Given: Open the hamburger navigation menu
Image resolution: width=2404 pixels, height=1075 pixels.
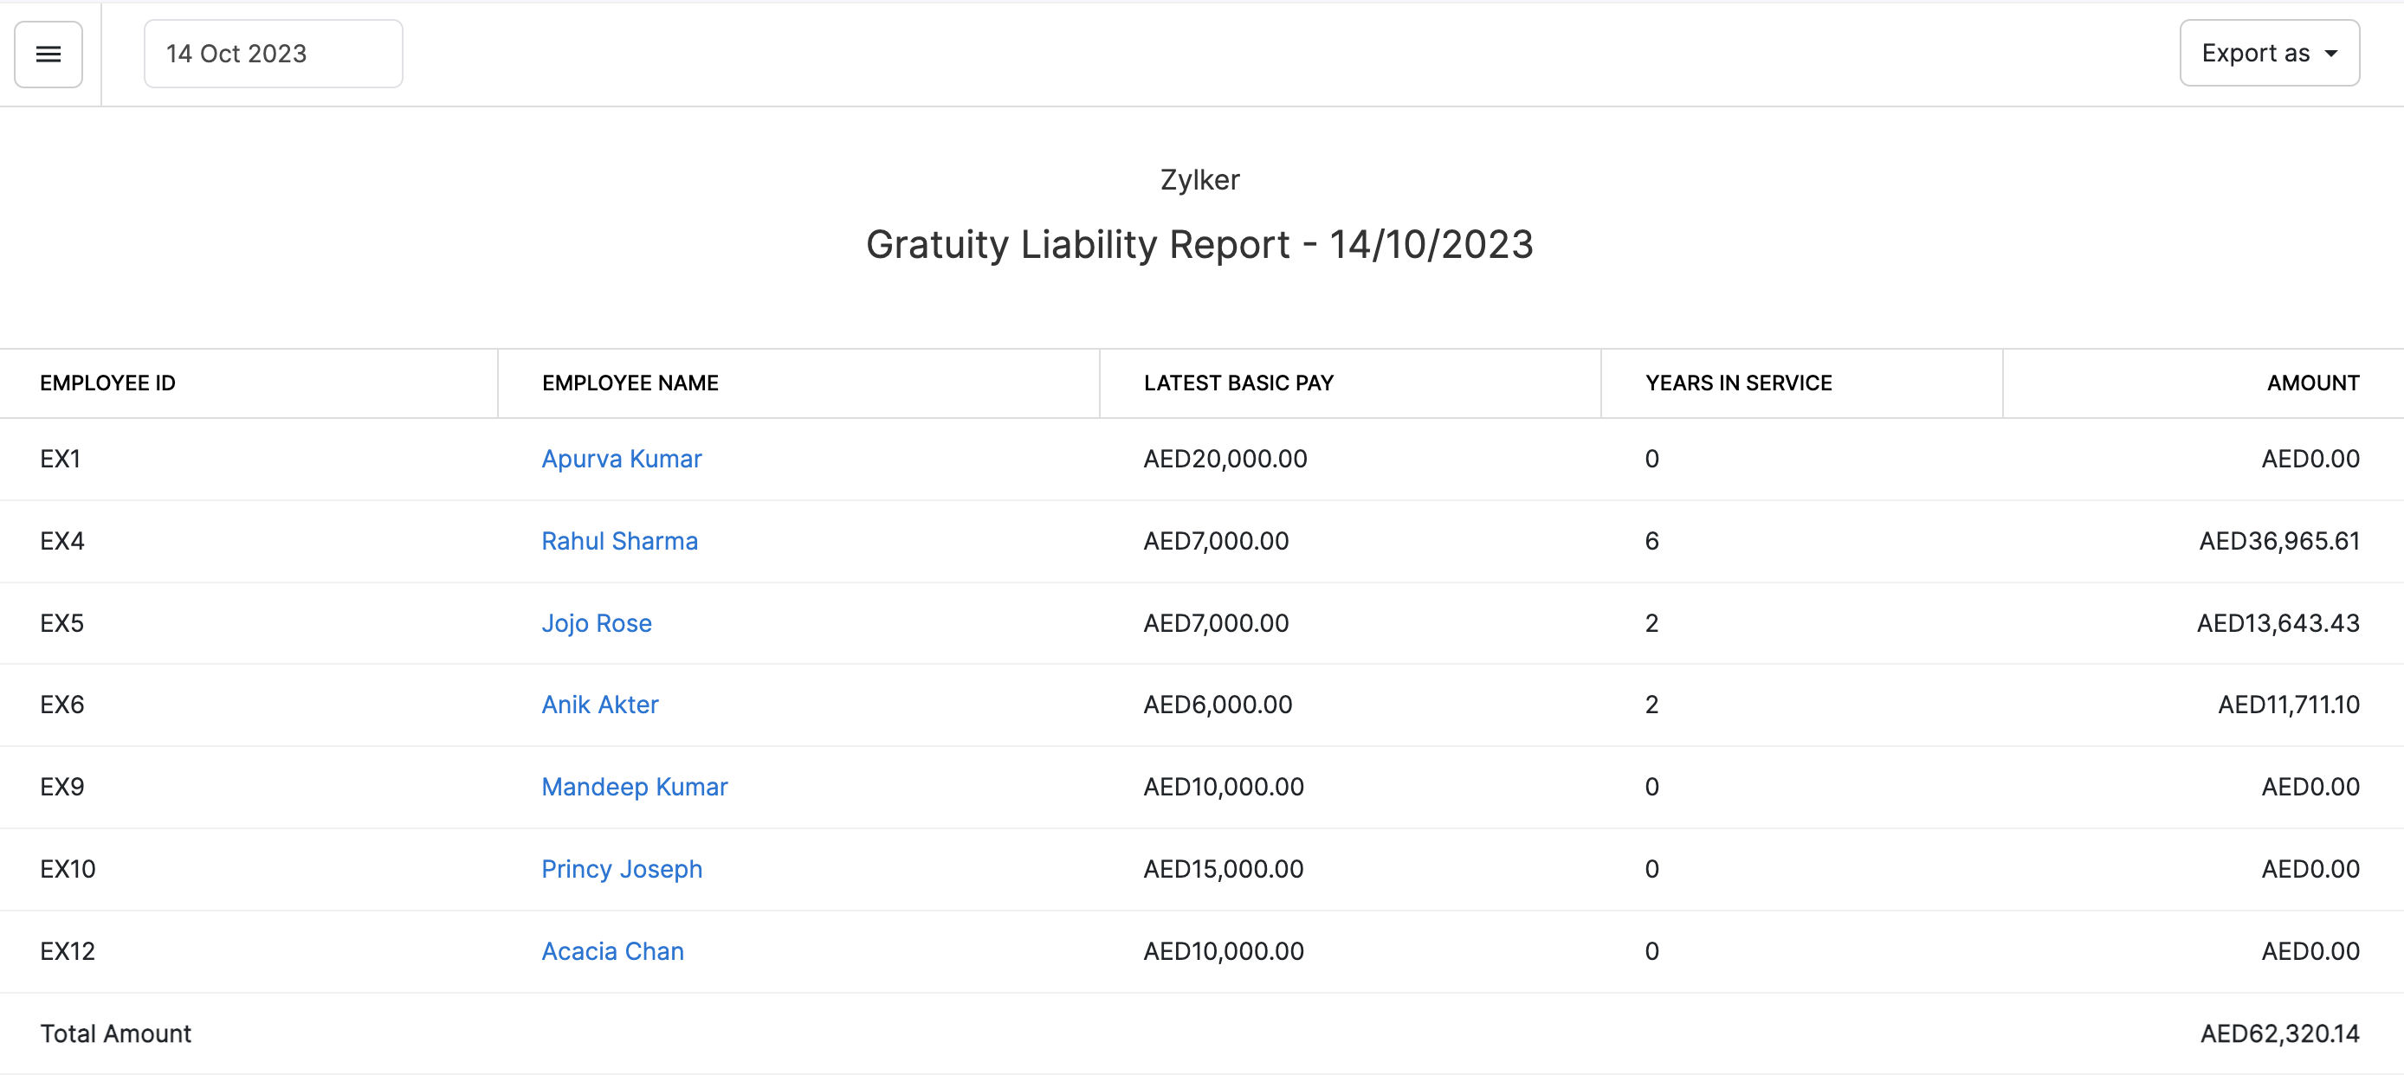Looking at the screenshot, I should tap(48, 53).
